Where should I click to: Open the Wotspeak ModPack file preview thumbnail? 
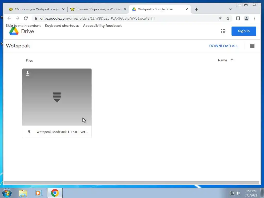(57, 97)
